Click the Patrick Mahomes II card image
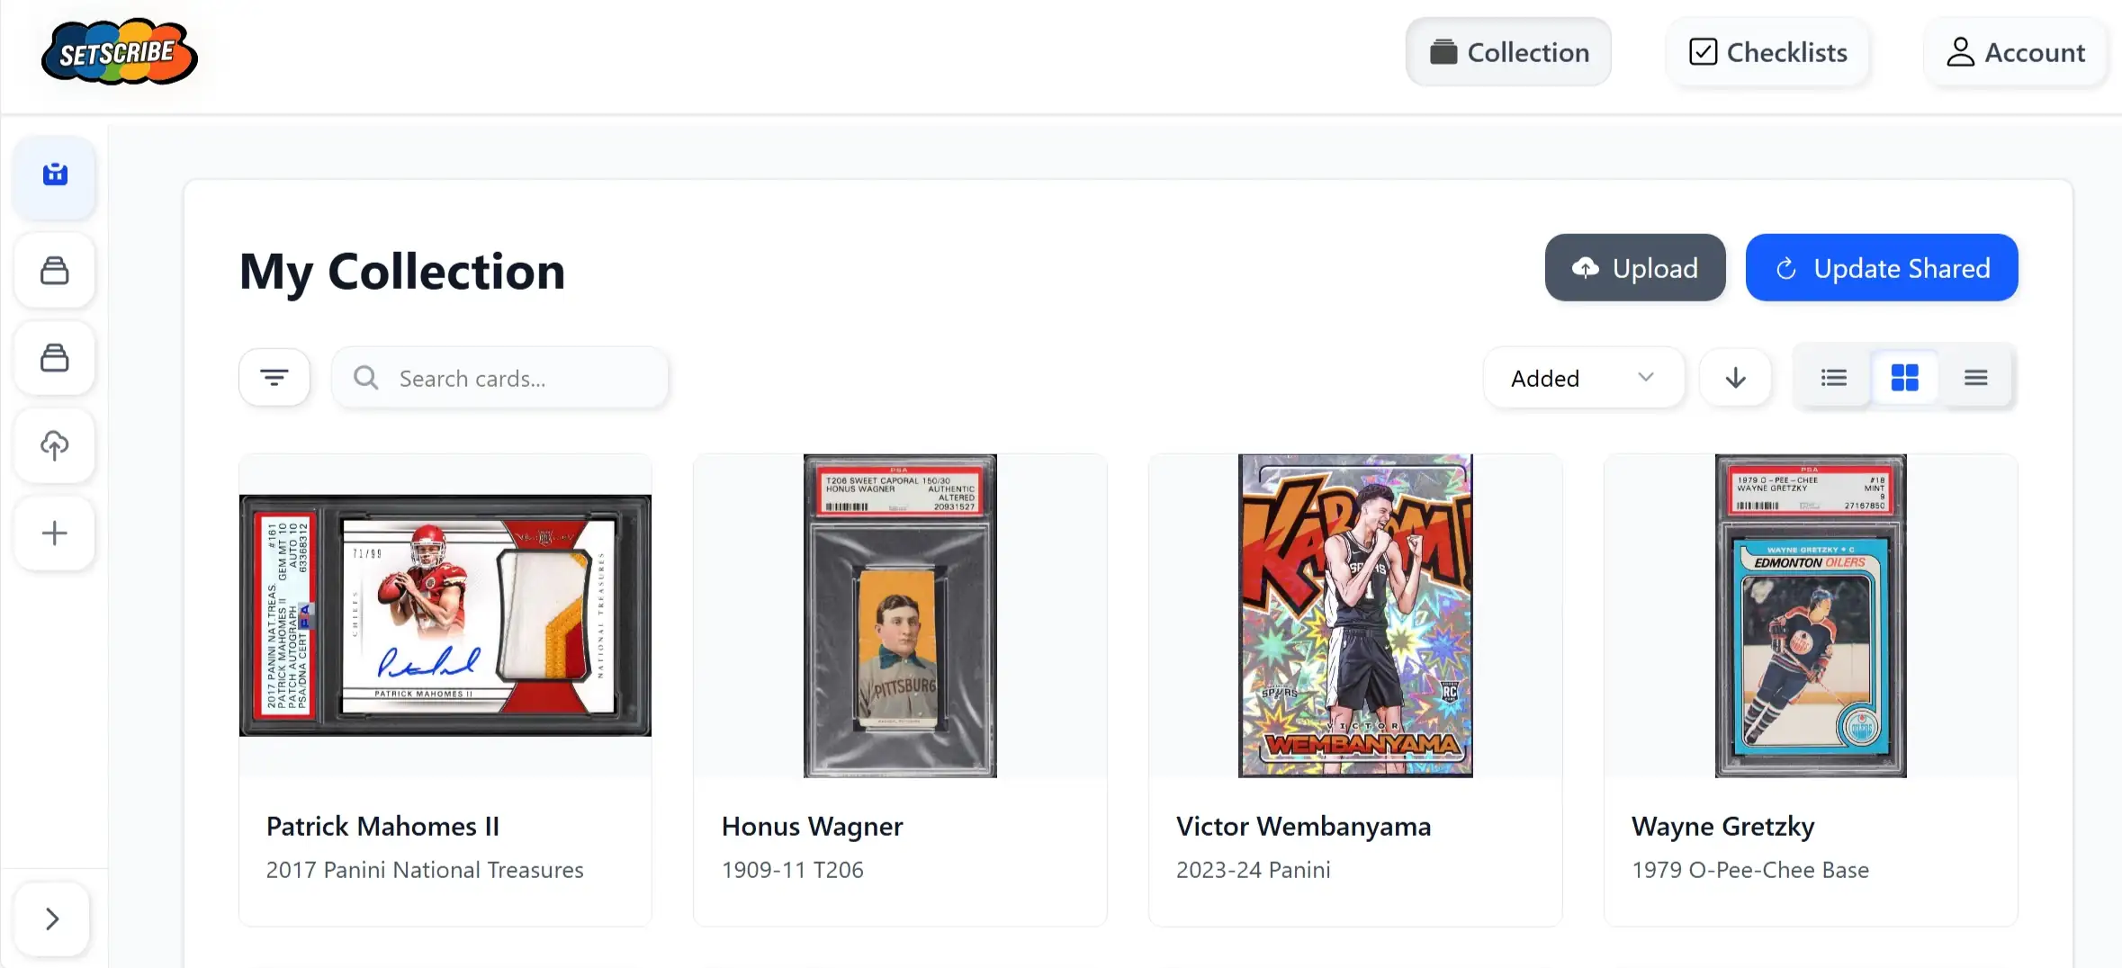Screen dimensions: 2122x968 click(445, 615)
